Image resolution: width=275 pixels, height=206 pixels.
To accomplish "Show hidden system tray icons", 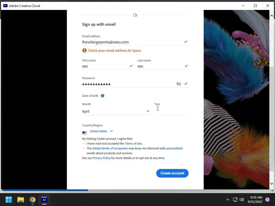I will 228,200.
